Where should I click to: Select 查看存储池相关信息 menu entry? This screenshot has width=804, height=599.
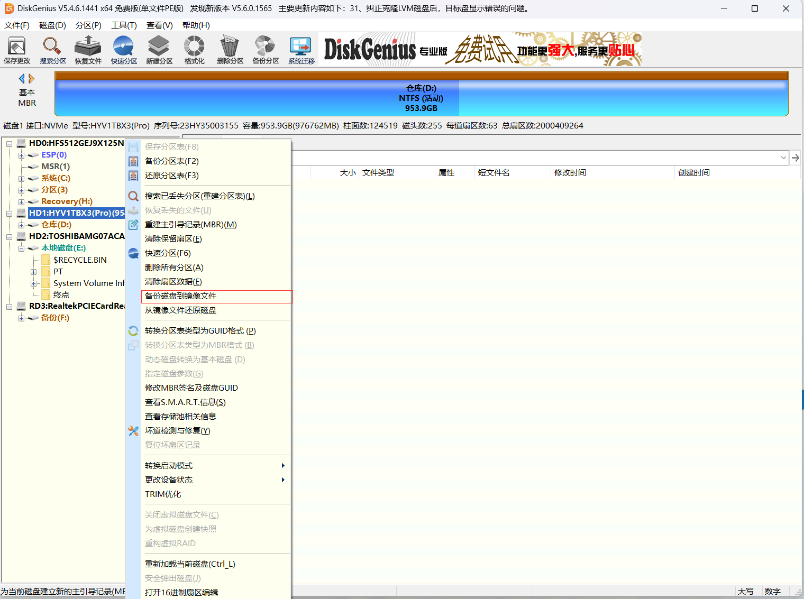click(x=216, y=417)
